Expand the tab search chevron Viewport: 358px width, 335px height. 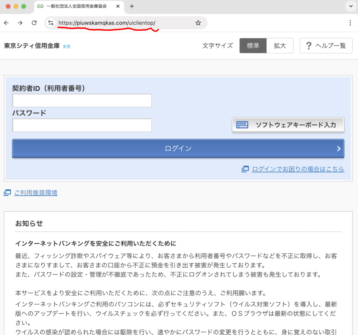click(350, 6)
